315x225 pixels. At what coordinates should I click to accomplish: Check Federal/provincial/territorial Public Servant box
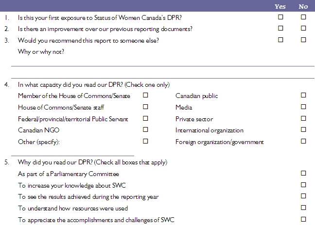click(x=145, y=118)
